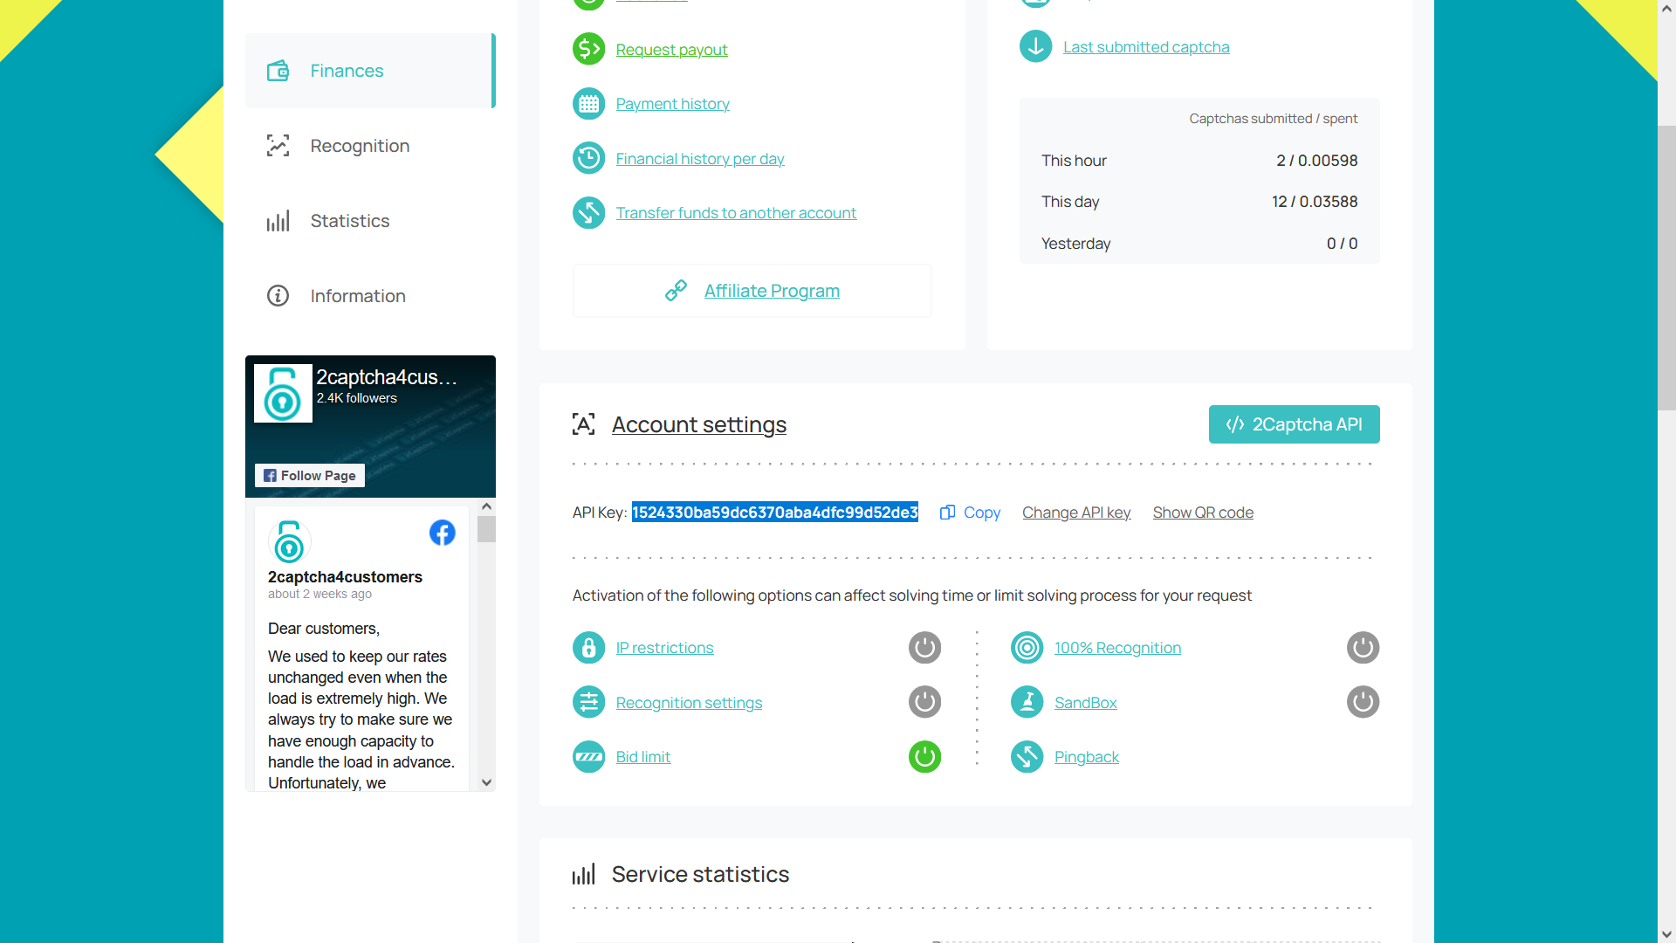Click the Transfer funds arrow icon

point(589,213)
